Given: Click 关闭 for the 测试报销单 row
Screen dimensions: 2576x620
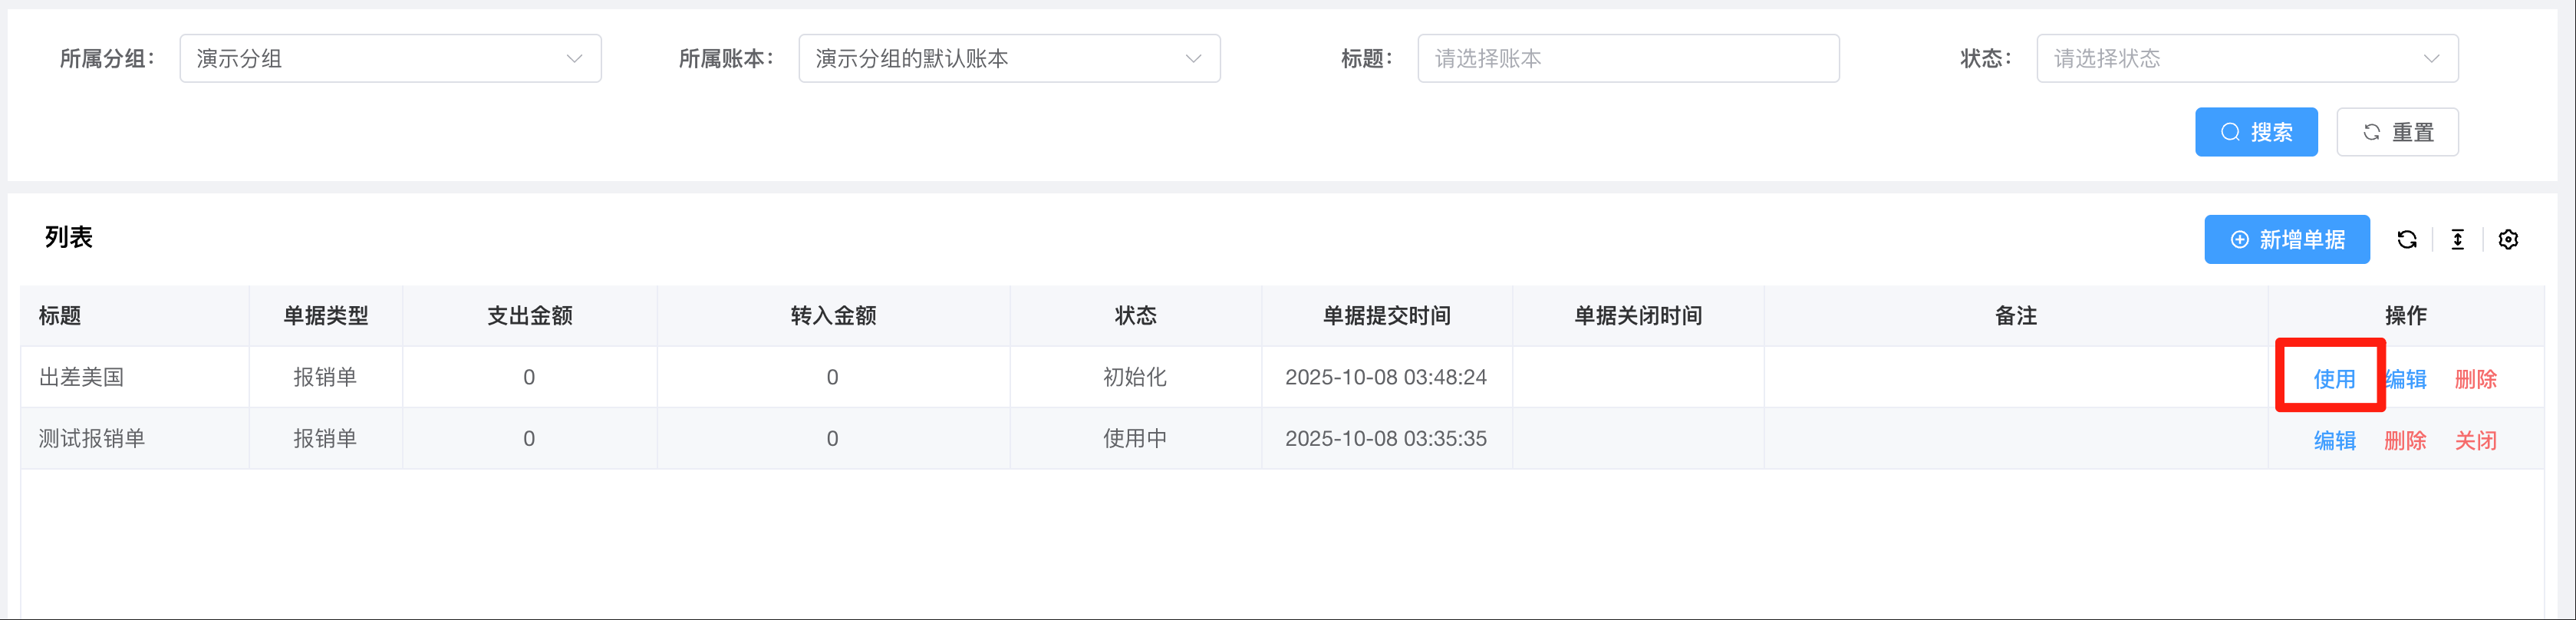Looking at the screenshot, I should [x=2475, y=440].
